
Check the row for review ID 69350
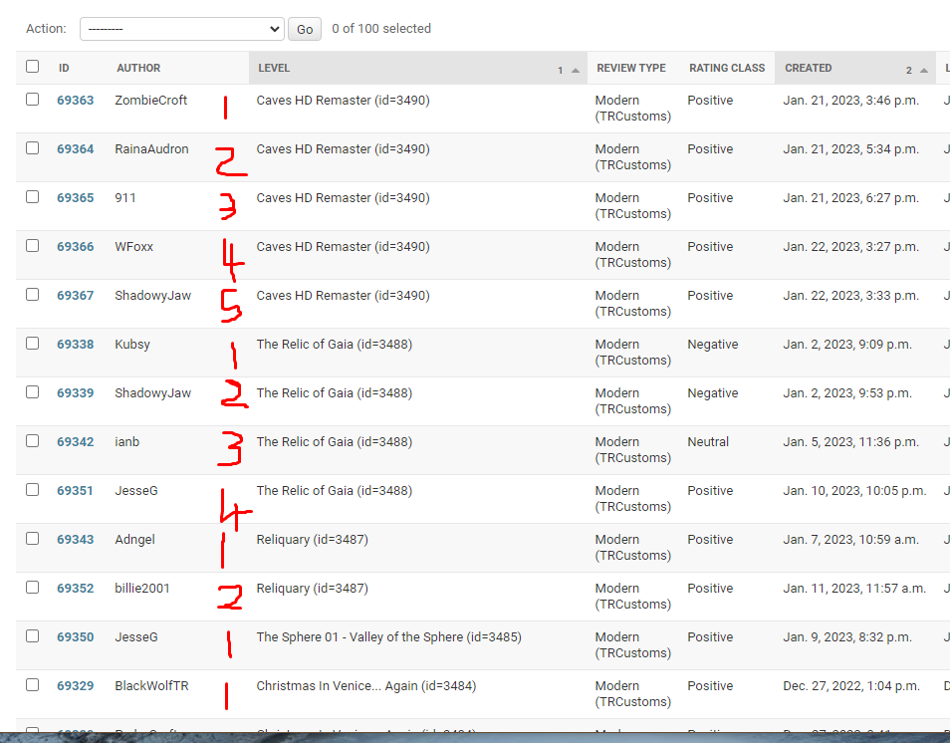[31, 636]
